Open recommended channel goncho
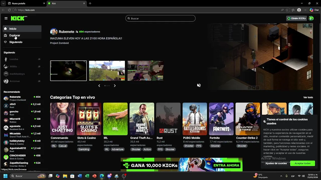 22,113
